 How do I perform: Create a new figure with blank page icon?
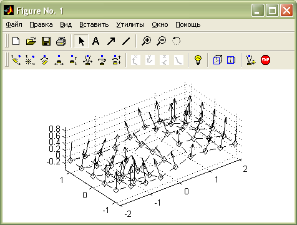[16, 41]
